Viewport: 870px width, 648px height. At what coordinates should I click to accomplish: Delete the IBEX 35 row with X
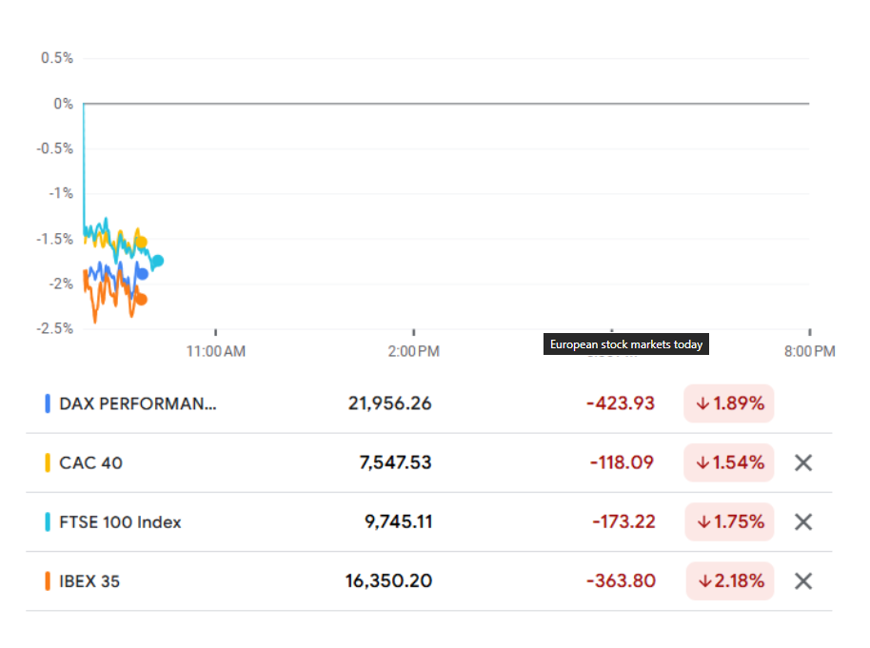click(802, 580)
